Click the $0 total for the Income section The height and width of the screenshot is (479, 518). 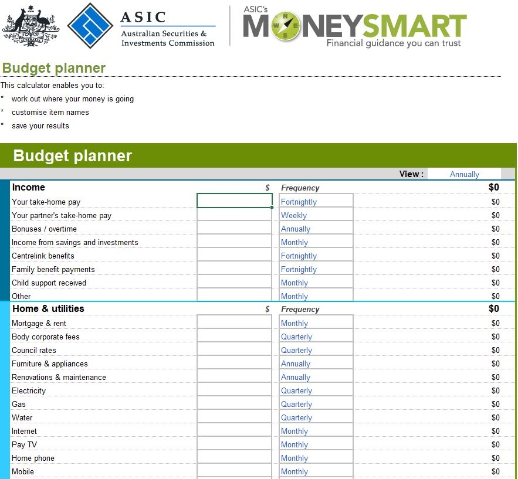[493, 187]
